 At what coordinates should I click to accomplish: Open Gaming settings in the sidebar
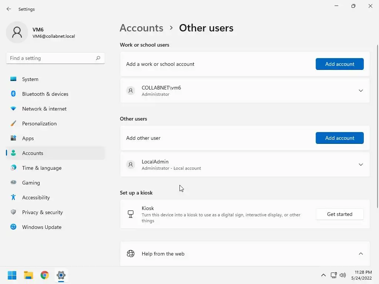(31, 183)
